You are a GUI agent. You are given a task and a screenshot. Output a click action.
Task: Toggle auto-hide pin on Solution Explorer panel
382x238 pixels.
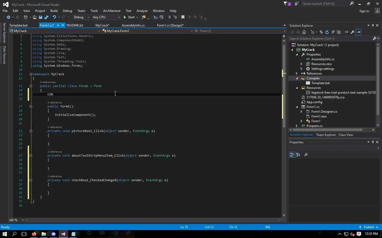(x=373, y=25)
